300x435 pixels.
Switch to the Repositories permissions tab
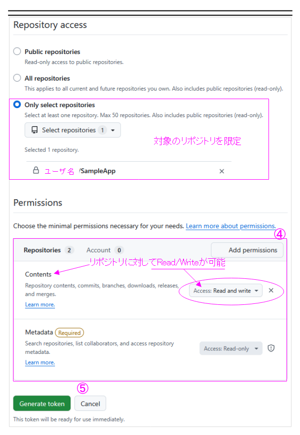pyautogui.click(x=42, y=250)
